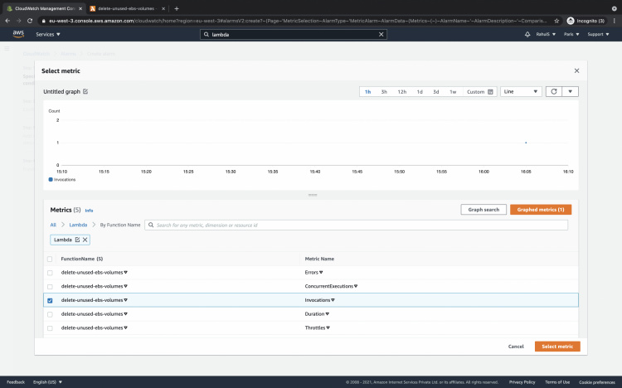The width and height of the screenshot is (622, 388).
Task: Switch to Graphed metrics (1) tab
Action: click(x=541, y=210)
